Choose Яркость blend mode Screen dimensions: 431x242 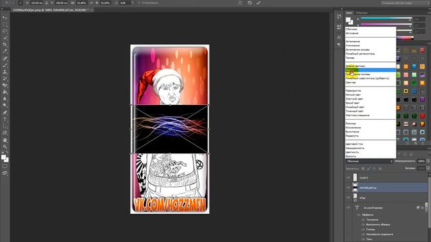(351, 156)
